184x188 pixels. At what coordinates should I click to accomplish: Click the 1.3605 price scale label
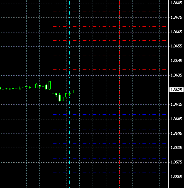click(177, 119)
